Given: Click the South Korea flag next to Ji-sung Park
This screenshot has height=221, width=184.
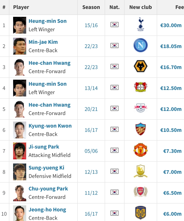Looking at the screenshot, I should (x=114, y=150).
